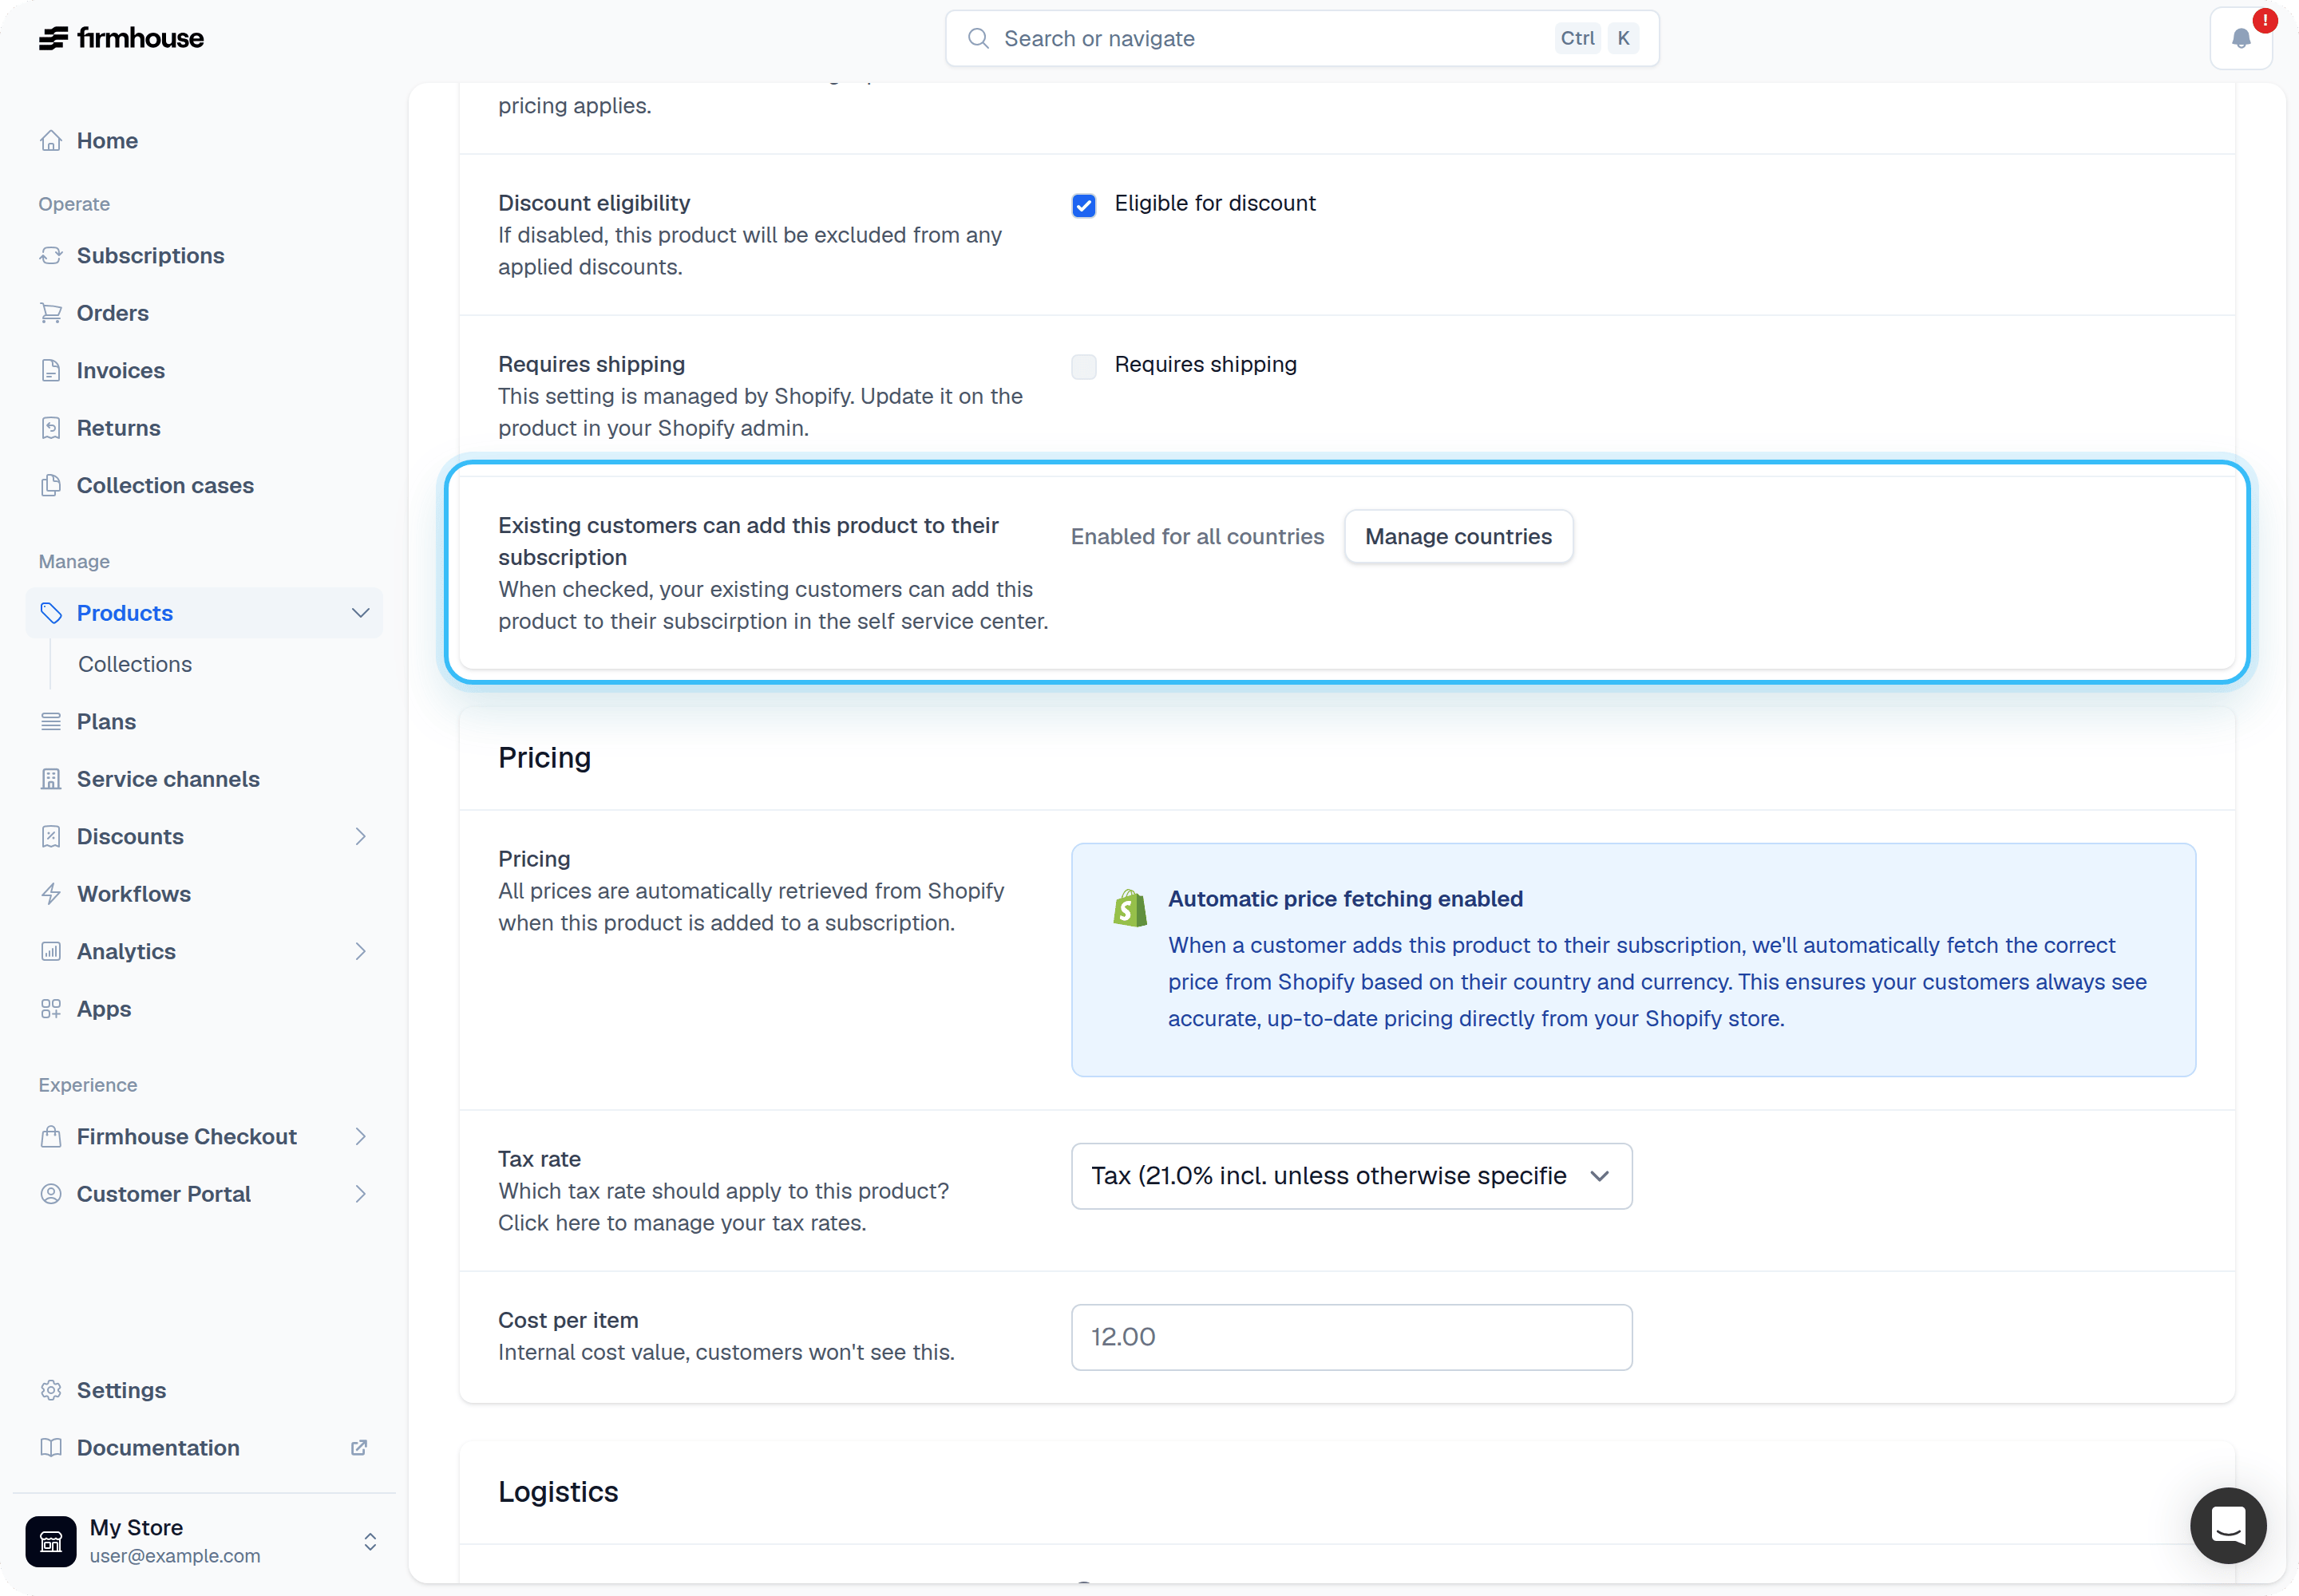Go to Home page

pos(204,141)
